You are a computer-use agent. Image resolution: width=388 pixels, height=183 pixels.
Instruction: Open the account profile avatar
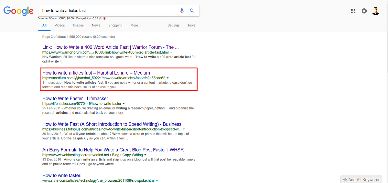coord(376,11)
